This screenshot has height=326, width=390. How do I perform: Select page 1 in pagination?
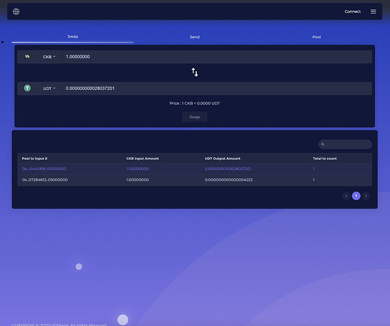point(356,196)
